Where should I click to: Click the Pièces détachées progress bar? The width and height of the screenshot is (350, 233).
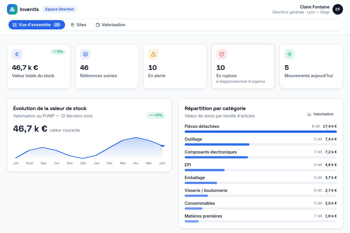tap(261, 132)
